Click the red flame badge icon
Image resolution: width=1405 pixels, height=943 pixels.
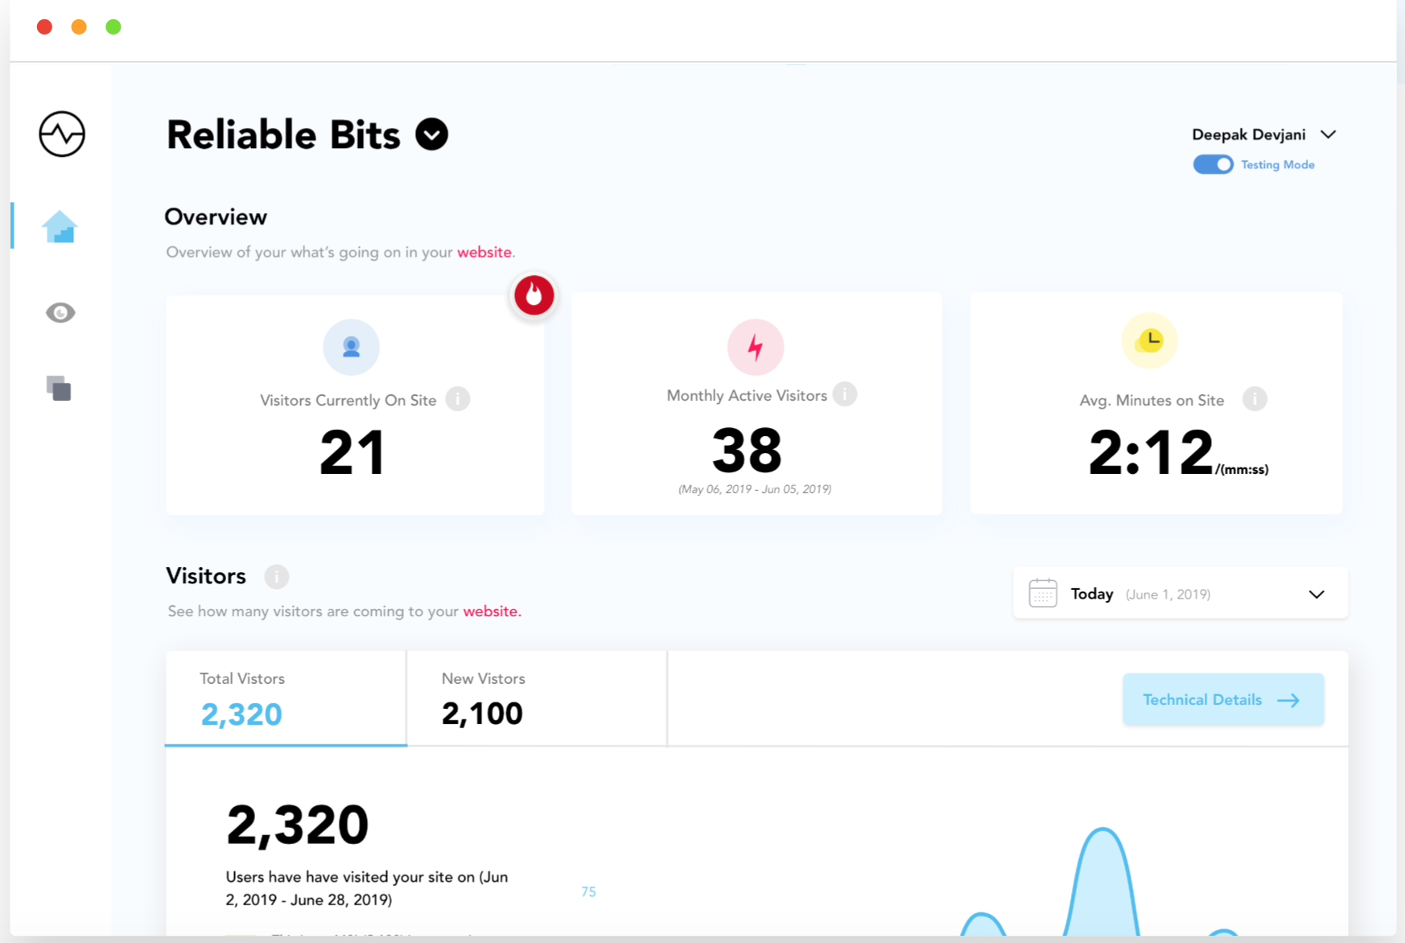coord(534,295)
